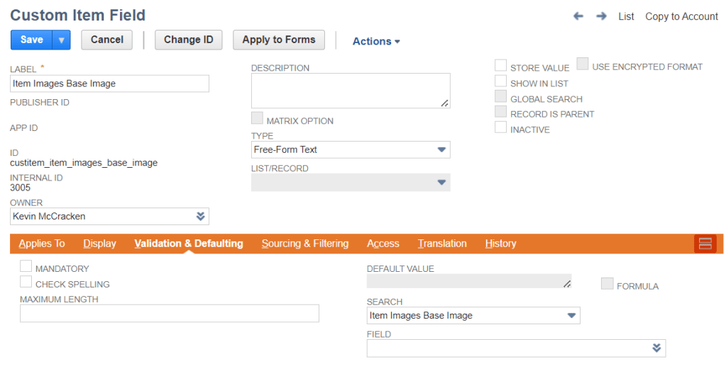Open the Sourcing & Filtering tab
This screenshot has height=371, width=726.
[x=305, y=244]
